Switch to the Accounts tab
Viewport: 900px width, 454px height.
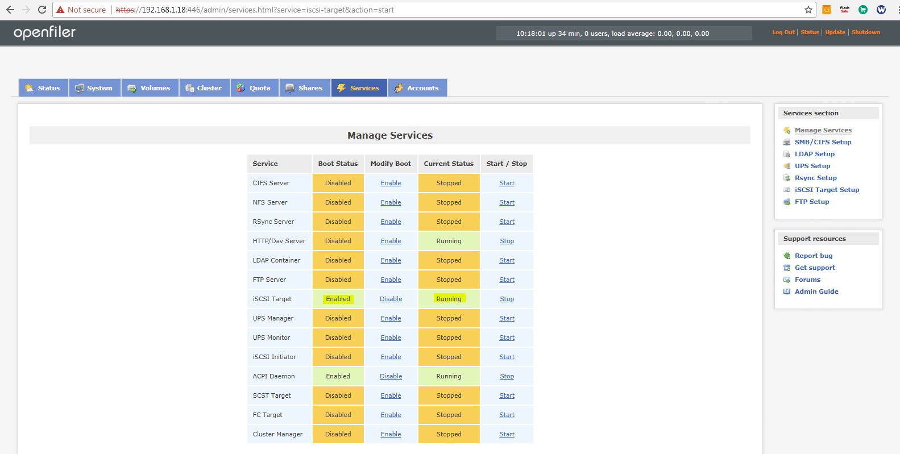pyautogui.click(x=417, y=88)
